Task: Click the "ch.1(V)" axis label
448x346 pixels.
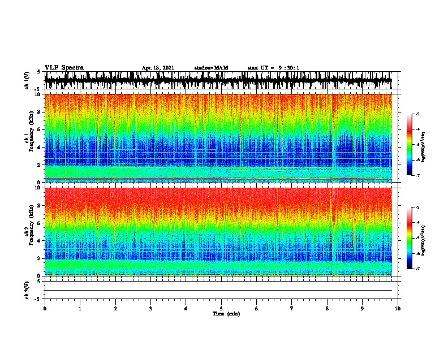Action: click(x=27, y=80)
